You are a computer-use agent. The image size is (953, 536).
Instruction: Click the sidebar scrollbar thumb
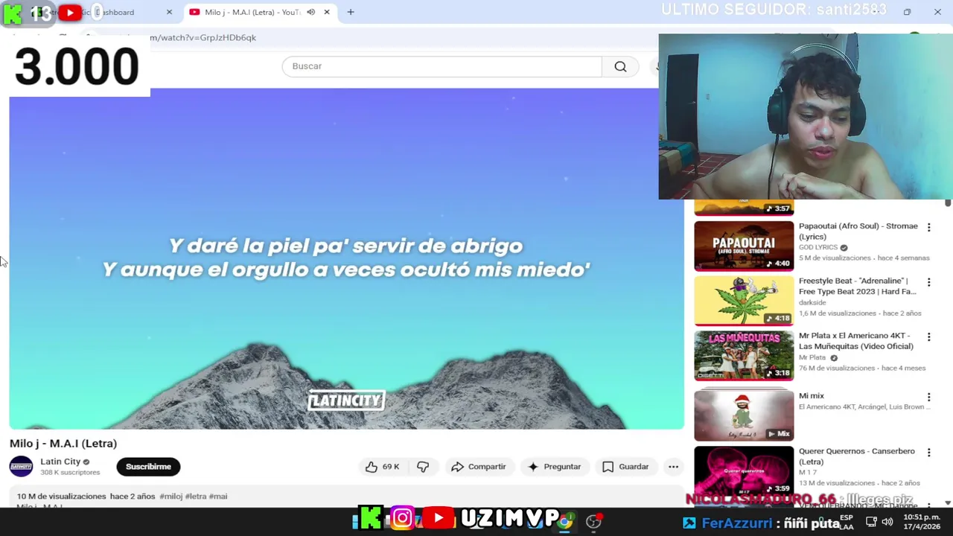(948, 202)
